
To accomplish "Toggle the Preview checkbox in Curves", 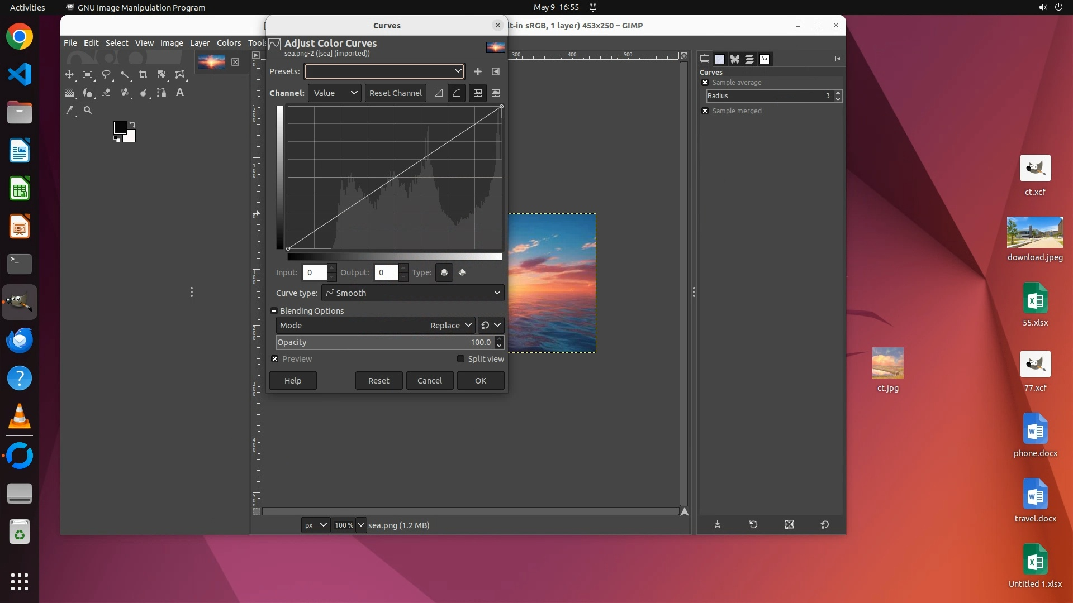I will pyautogui.click(x=275, y=359).
